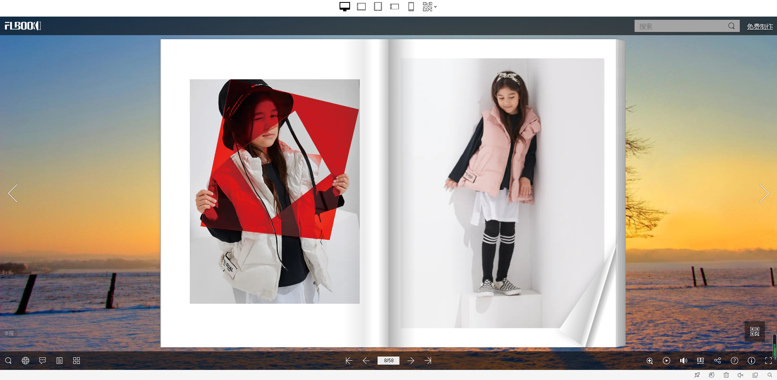Viewport: 777px width, 380px height.
Task: Zoom in with the magnifier plus
Action: point(650,361)
